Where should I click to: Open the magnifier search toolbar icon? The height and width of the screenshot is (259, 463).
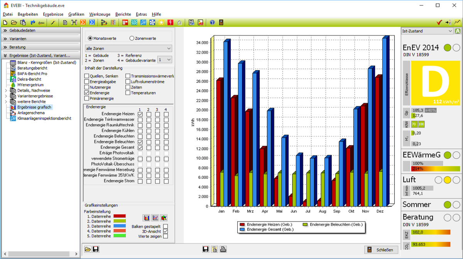[x=143, y=22]
